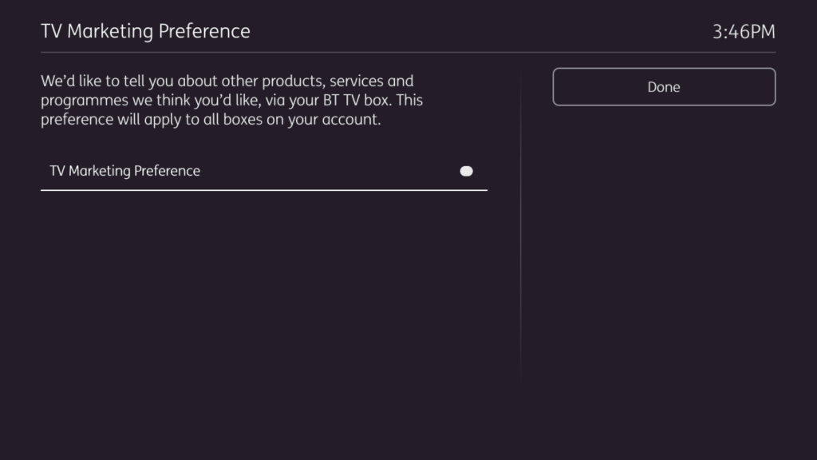The width and height of the screenshot is (817, 460).
Task: Toggle the TV Marketing Preference switch
Action: 466,171
